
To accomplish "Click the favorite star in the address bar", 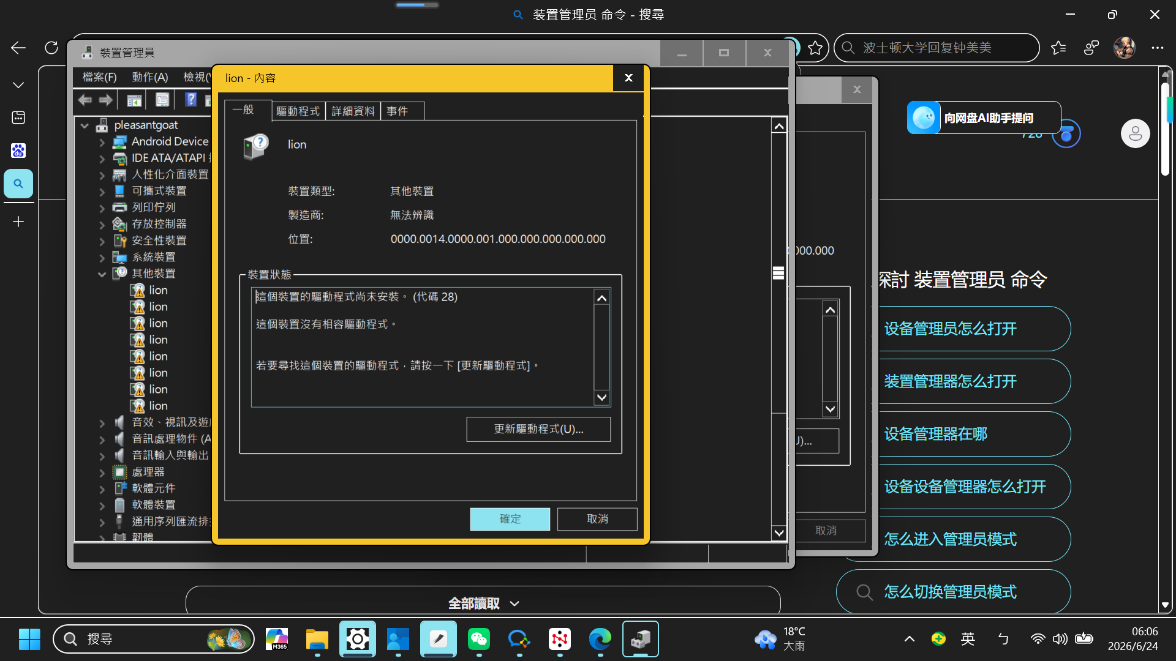I will pos(815,48).
